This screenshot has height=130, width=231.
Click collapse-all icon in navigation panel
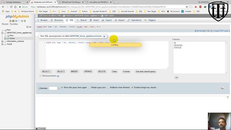click(x=27, y=27)
